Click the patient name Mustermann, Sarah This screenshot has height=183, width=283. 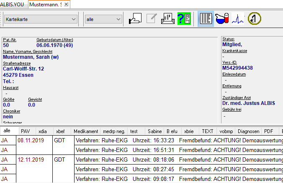(31, 57)
